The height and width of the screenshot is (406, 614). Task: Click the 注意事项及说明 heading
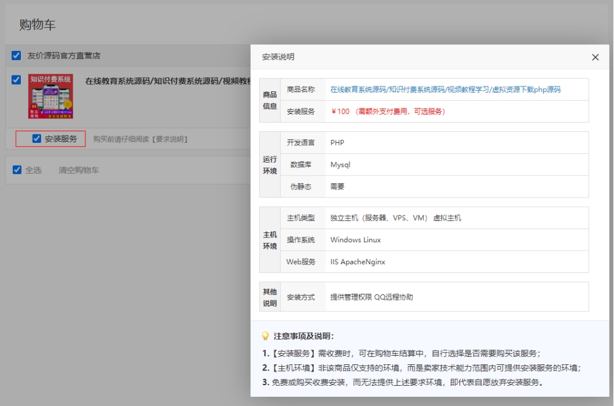303,336
